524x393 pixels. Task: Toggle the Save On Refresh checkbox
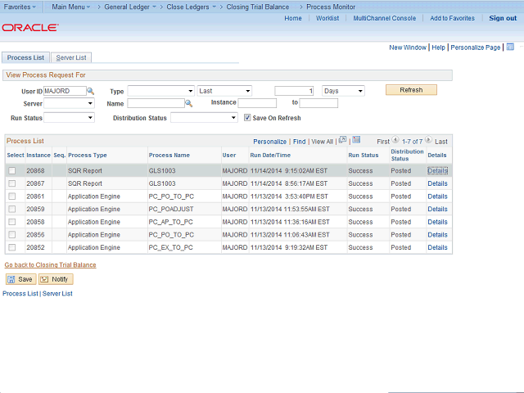tap(247, 118)
